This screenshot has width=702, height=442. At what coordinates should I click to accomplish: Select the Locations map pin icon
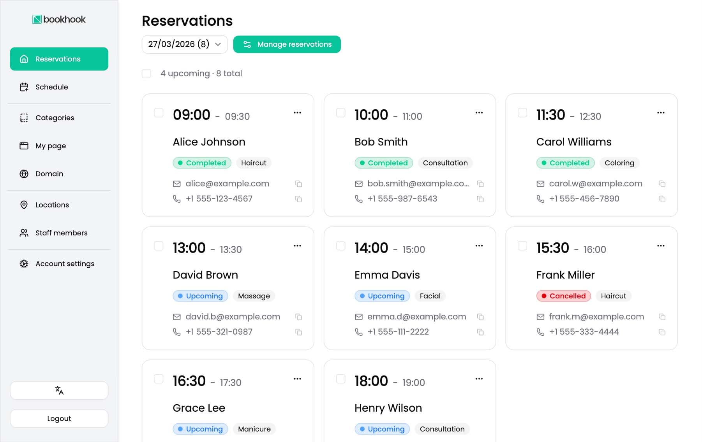[x=24, y=205]
